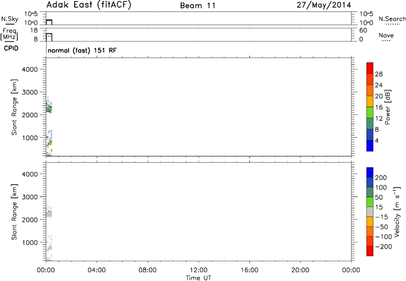Screen dimensions: 406x281
Task: Click 'Slant Range [km]' title of power panel
Action: (x=14, y=107)
